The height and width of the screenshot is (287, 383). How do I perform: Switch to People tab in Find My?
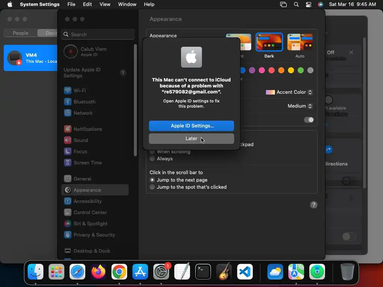pos(21,33)
